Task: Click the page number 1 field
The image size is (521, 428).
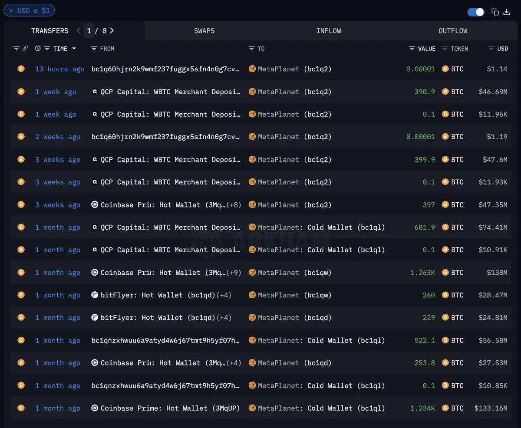Action: [x=89, y=31]
